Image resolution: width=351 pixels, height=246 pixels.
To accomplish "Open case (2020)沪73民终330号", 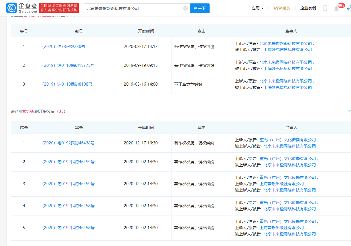I will (x=64, y=47).
